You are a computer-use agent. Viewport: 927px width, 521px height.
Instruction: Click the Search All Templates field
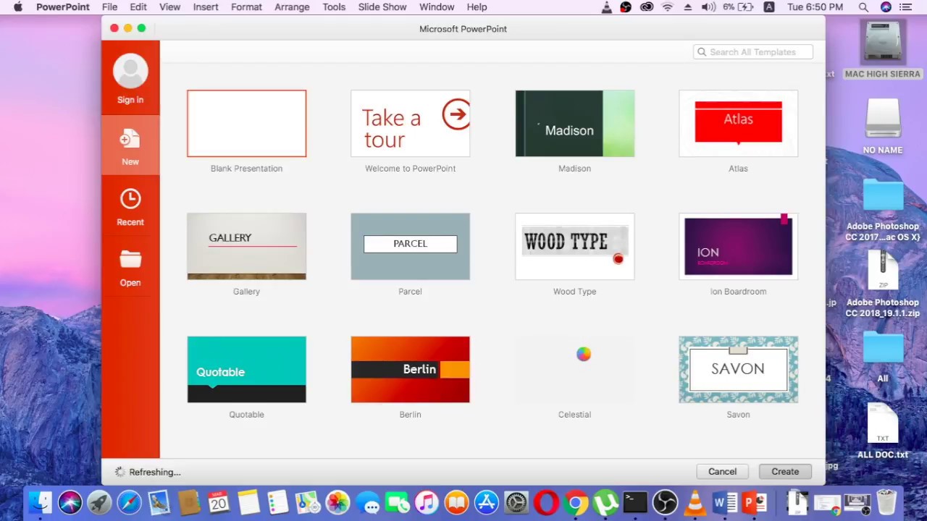pos(753,52)
